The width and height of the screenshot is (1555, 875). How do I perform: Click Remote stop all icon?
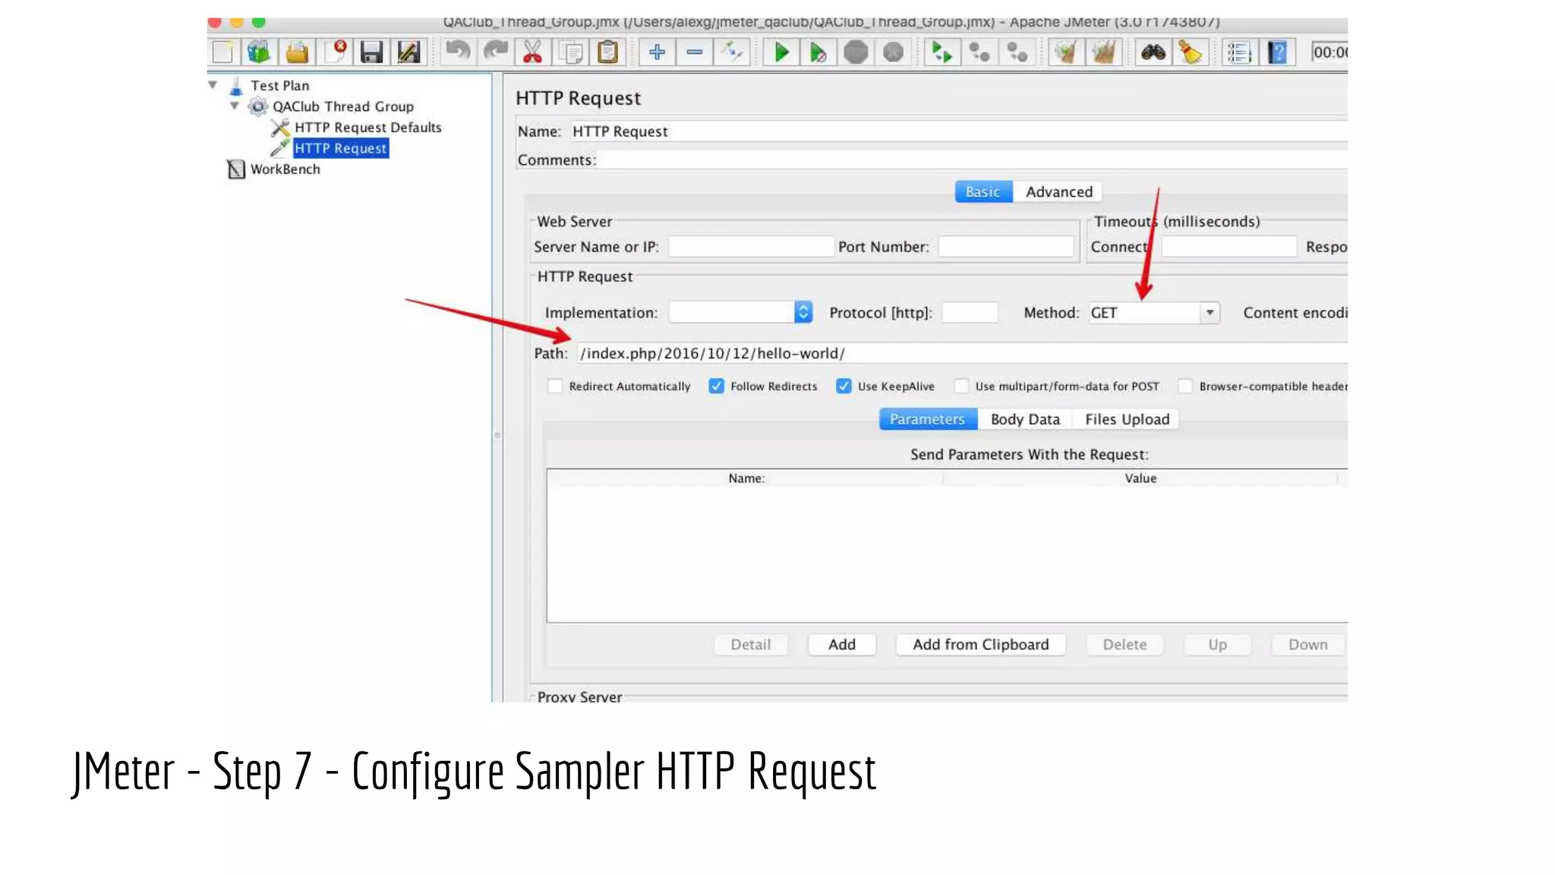(x=979, y=52)
